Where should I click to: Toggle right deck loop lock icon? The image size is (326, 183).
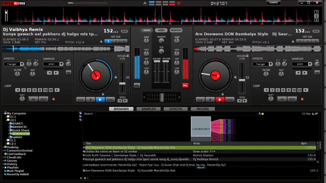(x=302, y=99)
